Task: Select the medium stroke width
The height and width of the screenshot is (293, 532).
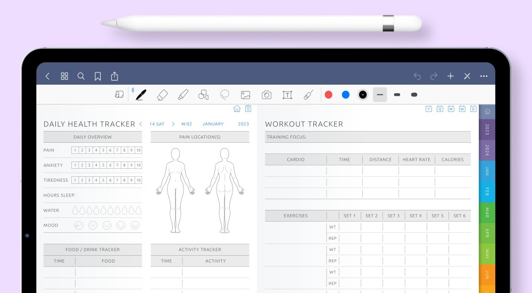Action: (397, 95)
